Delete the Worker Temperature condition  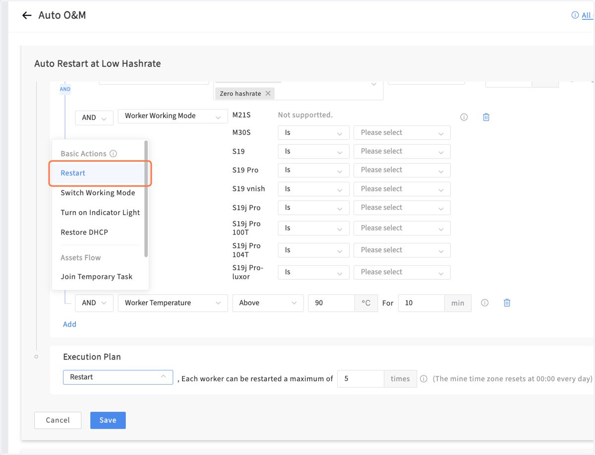click(x=507, y=303)
